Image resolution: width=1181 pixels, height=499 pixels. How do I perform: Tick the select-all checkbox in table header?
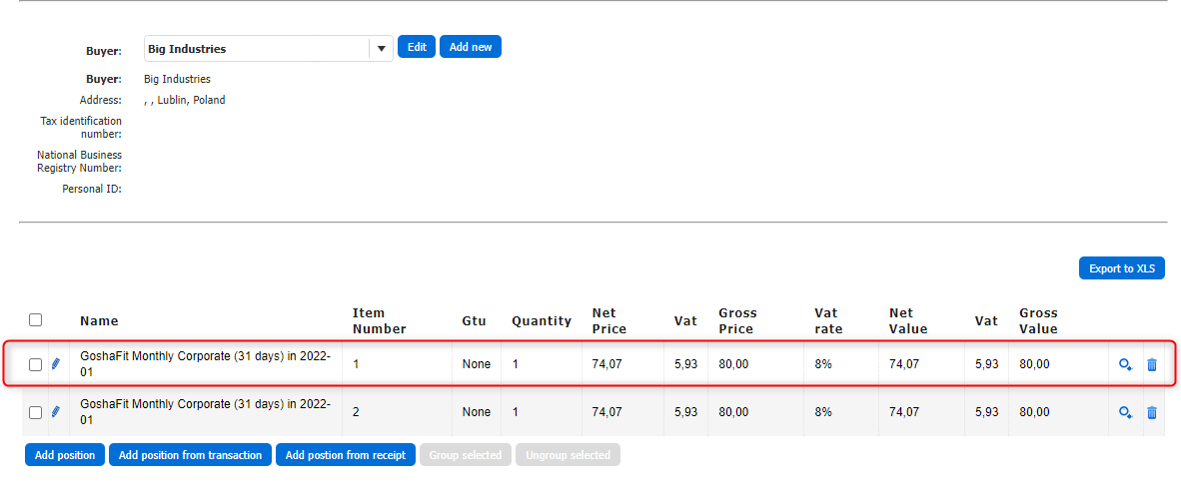[36, 320]
